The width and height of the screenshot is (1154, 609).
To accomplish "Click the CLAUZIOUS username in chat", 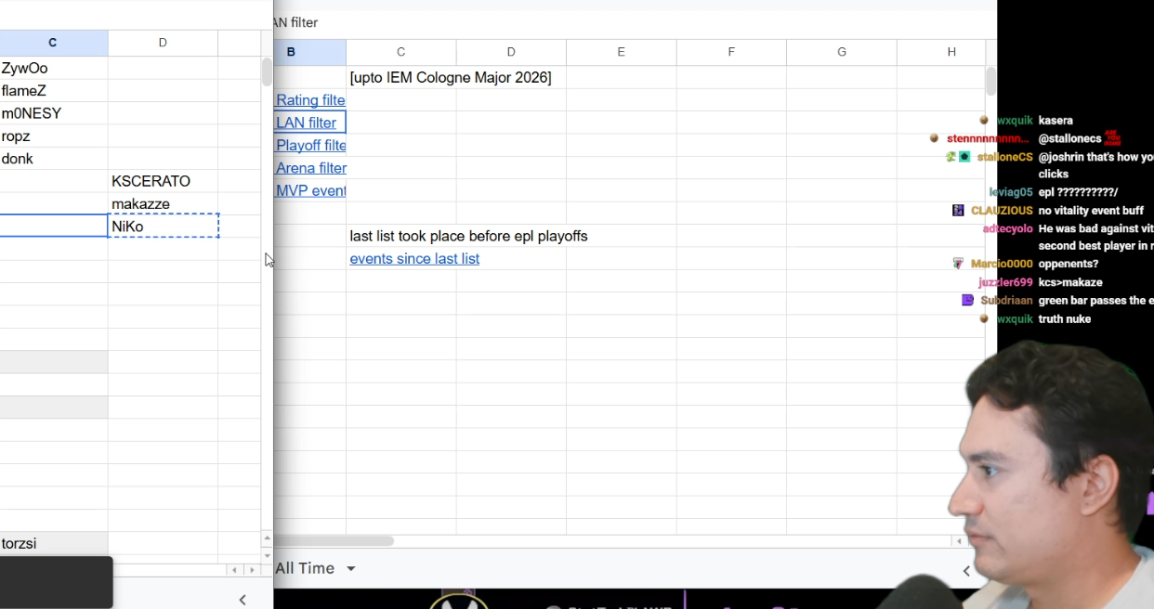I will pos(1002,211).
